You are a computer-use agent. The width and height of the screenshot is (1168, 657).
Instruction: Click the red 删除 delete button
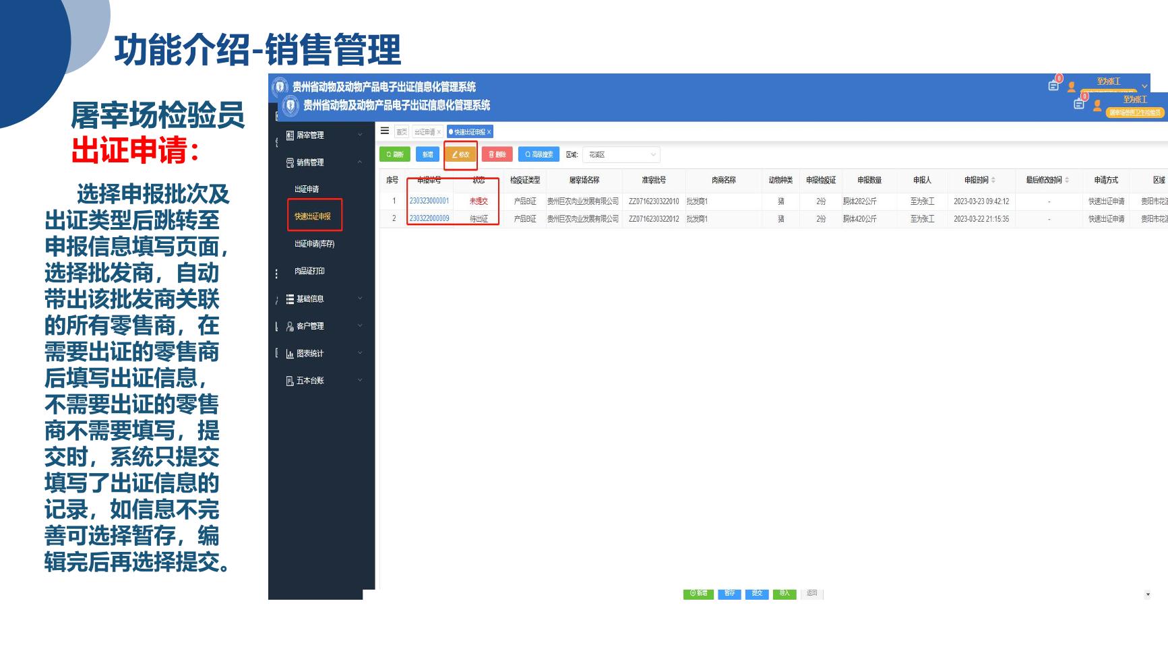tap(497, 154)
